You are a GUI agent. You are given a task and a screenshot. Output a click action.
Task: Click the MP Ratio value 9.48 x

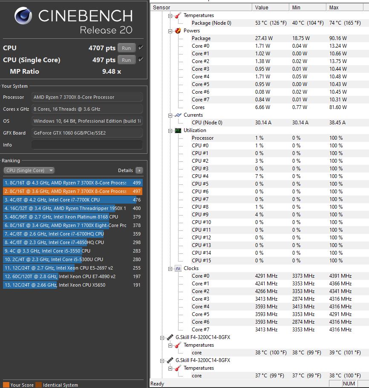(x=112, y=72)
